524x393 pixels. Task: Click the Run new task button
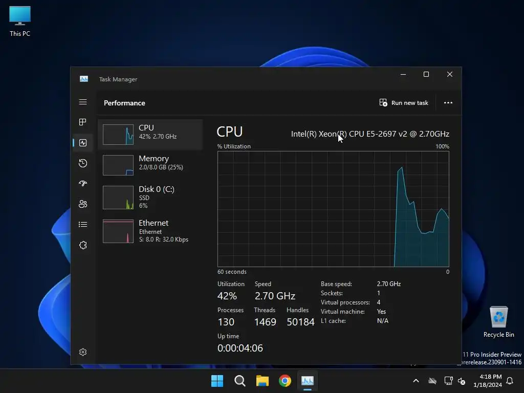404,102
